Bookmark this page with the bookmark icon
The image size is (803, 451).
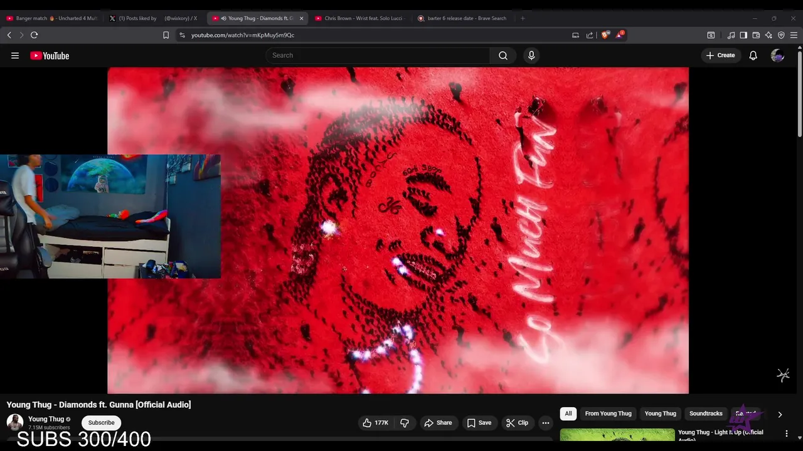point(166,35)
